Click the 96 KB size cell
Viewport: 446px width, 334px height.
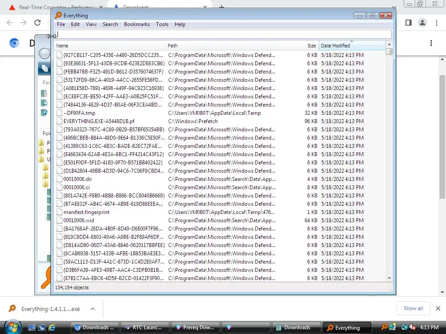click(x=311, y=121)
